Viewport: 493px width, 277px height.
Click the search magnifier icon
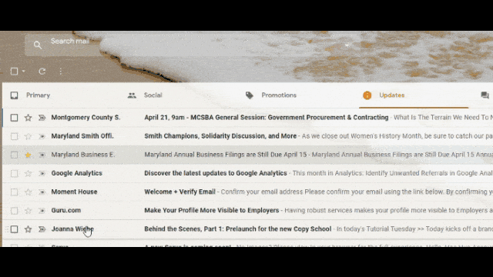pos(38,45)
